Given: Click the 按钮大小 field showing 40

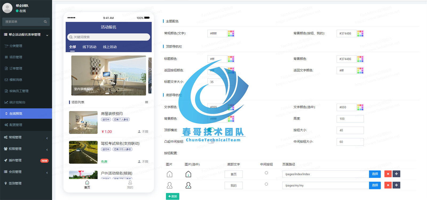Looking at the screenshot, I should 350,130.
